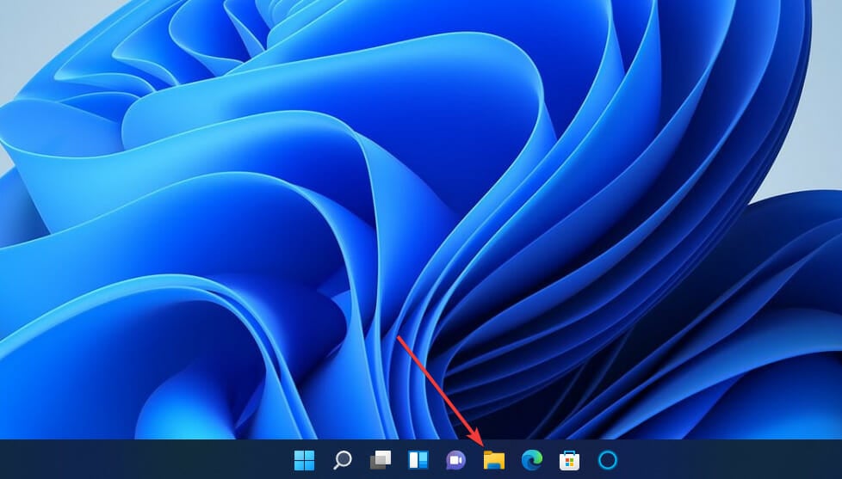This screenshot has height=479, width=842.
Task: Click the light grey top-left desktop corner
Action: tap(26, 26)
